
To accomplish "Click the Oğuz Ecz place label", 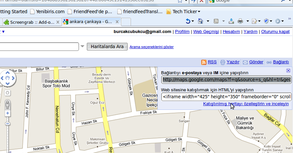I will 97,103.
